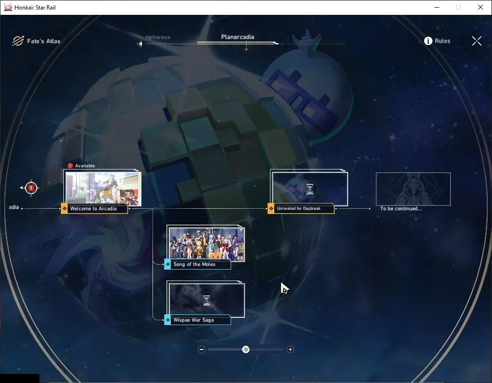Open the Welcome to Arcadia thumbnail
The width and height of the screenshot is (492, 383).
[103, 189]
